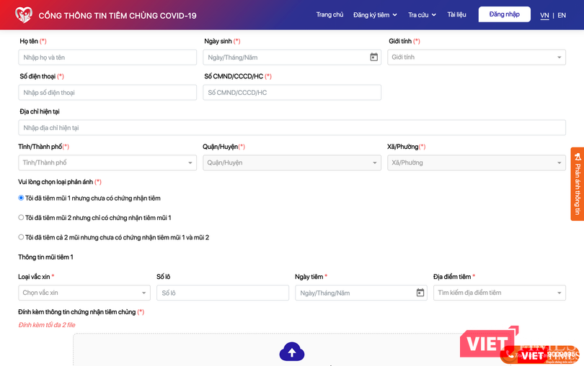Switch language to EN
Screen dimensions: 584x366
pyautogui.click(x=562, y=15)
